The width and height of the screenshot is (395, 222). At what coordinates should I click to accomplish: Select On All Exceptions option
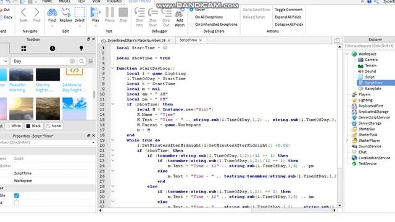click(191, 17)
